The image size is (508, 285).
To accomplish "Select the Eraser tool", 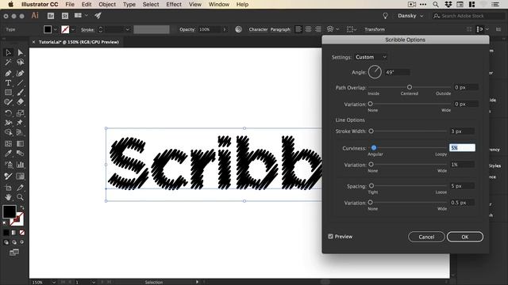I will pos(20,102).
